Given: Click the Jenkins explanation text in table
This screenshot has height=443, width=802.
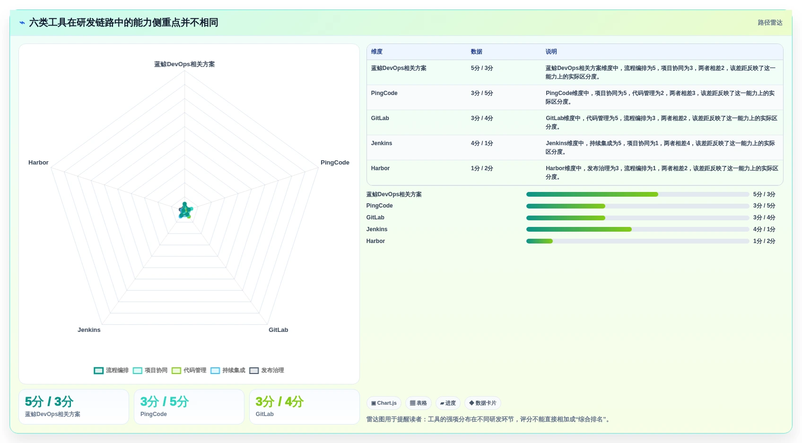Looking at the screenshot, I should coord(661,148).
